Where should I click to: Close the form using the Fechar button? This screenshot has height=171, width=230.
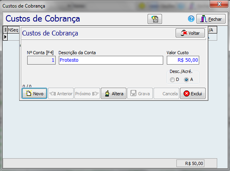point(211,19)
